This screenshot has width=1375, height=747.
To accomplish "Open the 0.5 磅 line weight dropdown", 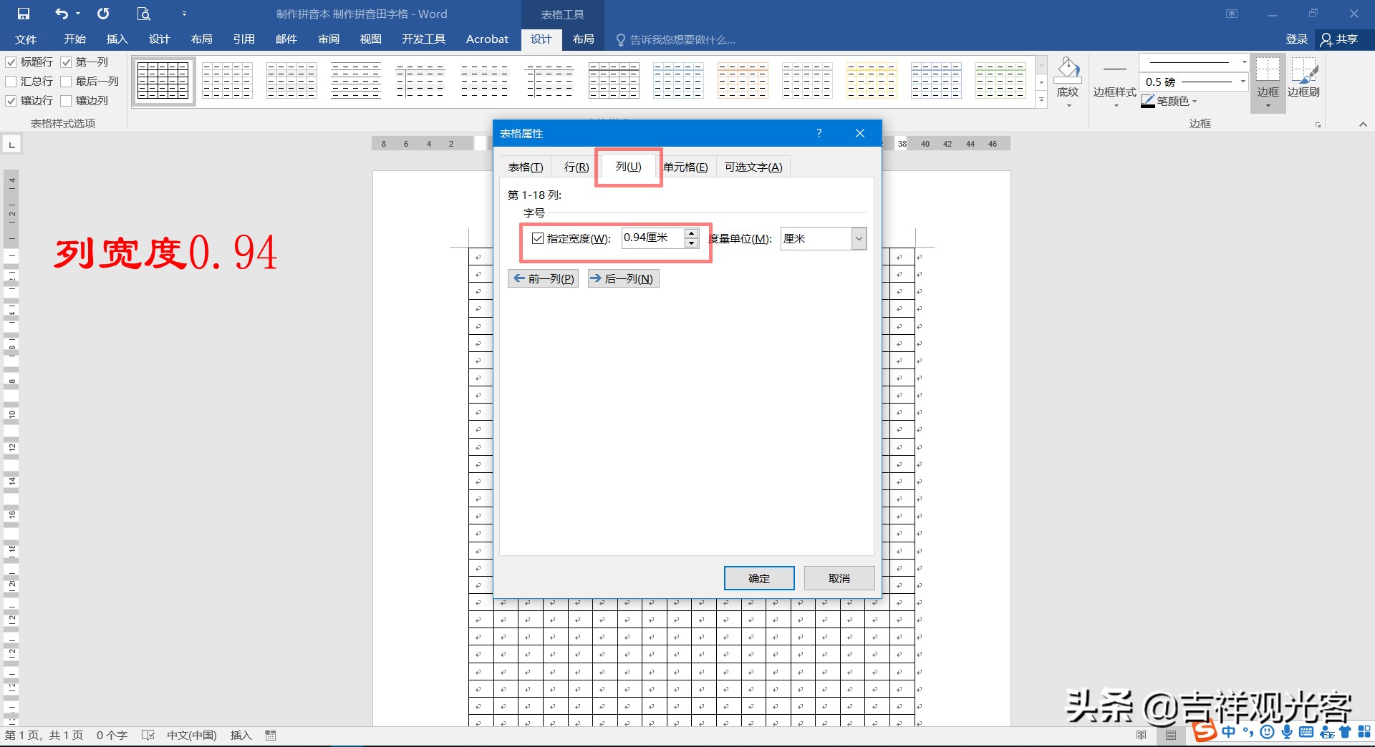I will [x=1243, y=82].
